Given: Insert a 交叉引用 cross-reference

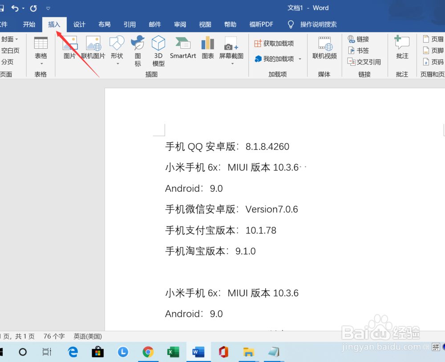Looking at the screenshot, I should pos(364,62).
